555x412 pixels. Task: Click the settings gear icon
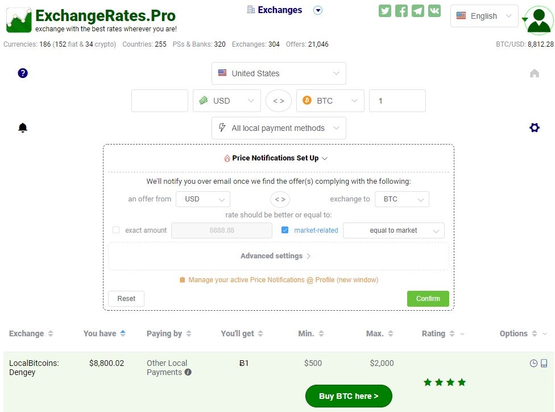point(535,127)
